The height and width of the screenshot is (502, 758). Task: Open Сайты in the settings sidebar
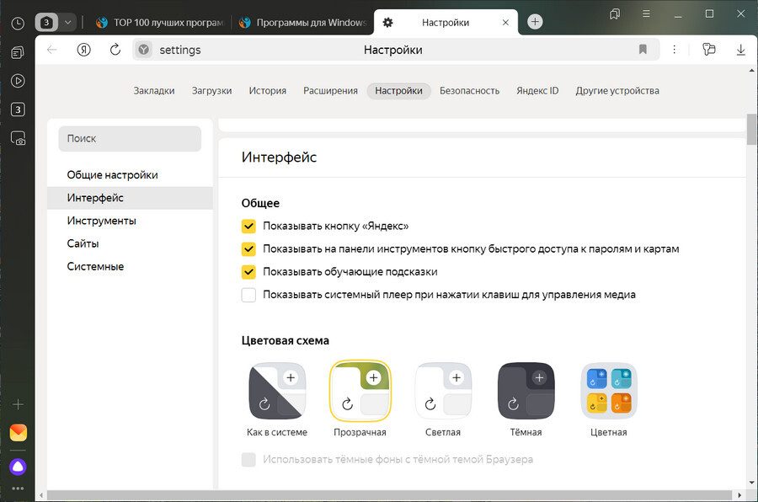[130, 243]
